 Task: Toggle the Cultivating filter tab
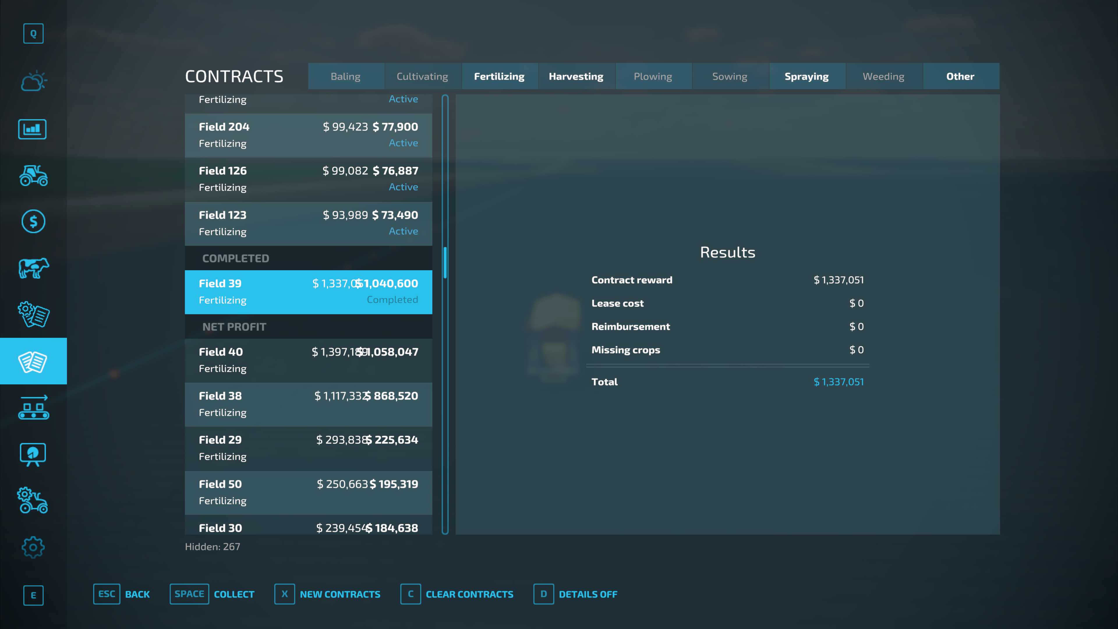point(423,76)
